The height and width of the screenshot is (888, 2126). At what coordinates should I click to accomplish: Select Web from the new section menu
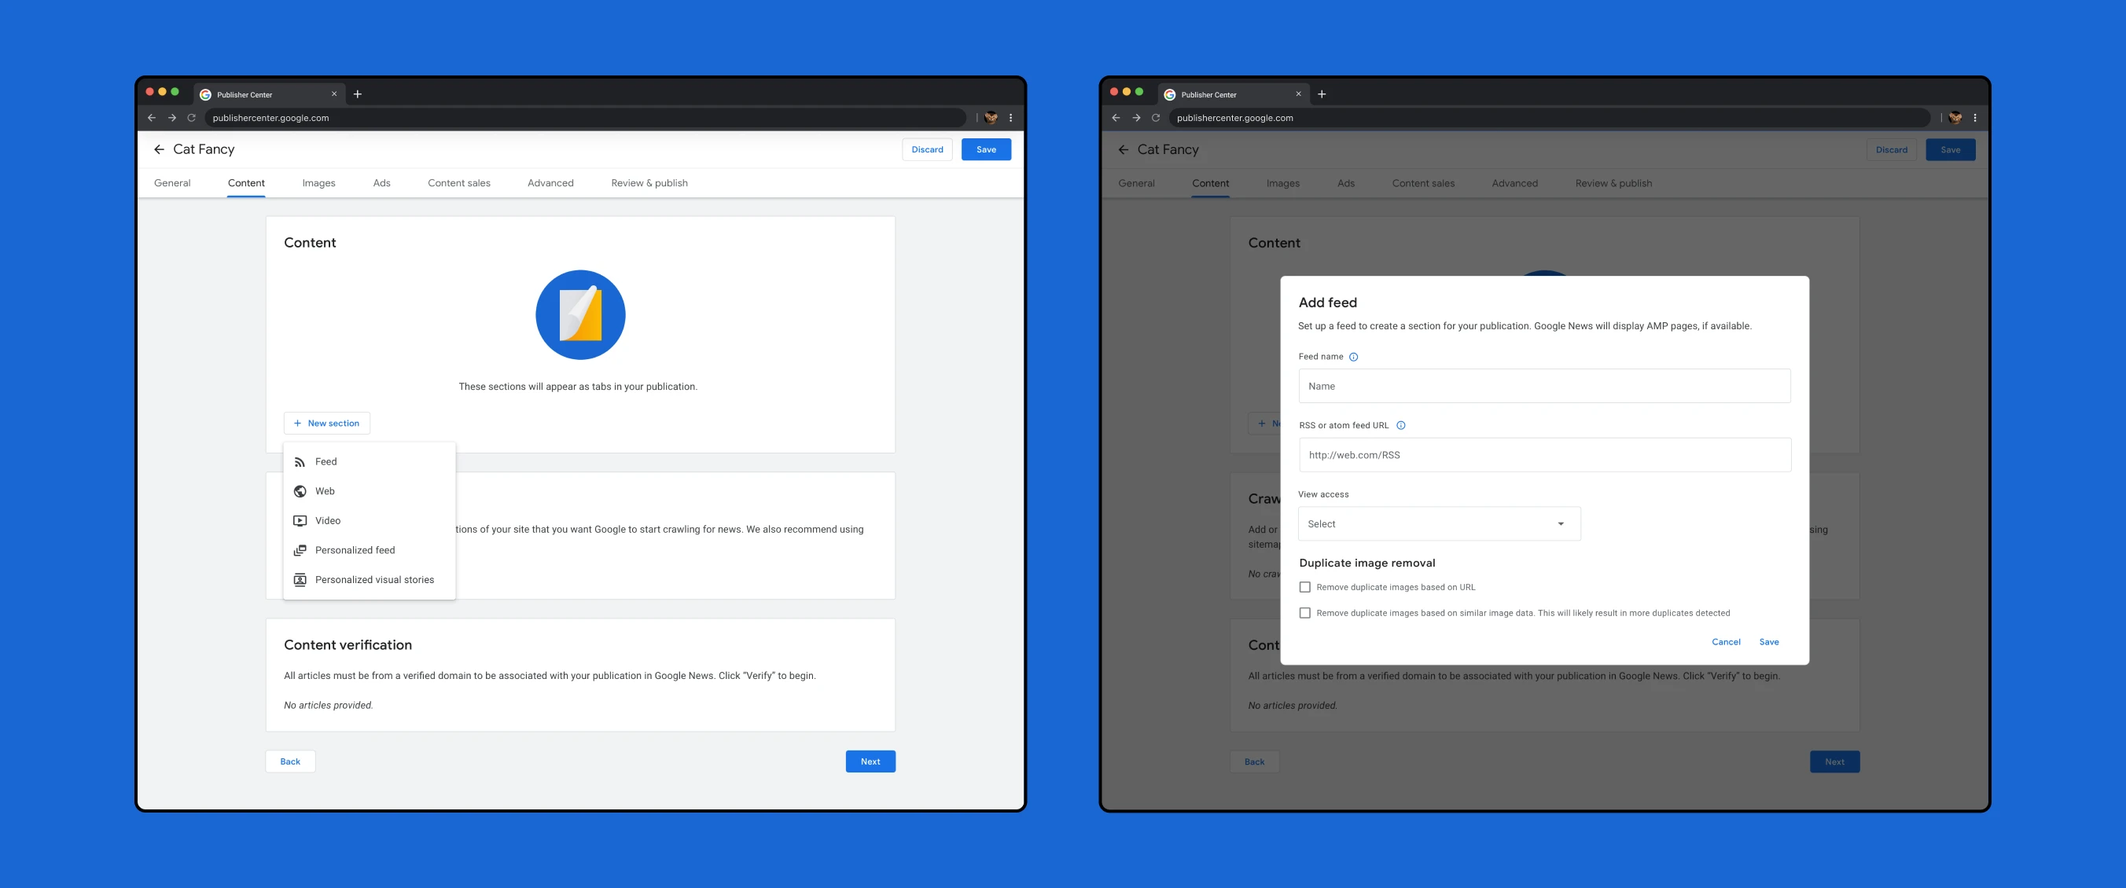tap(325, 490)
